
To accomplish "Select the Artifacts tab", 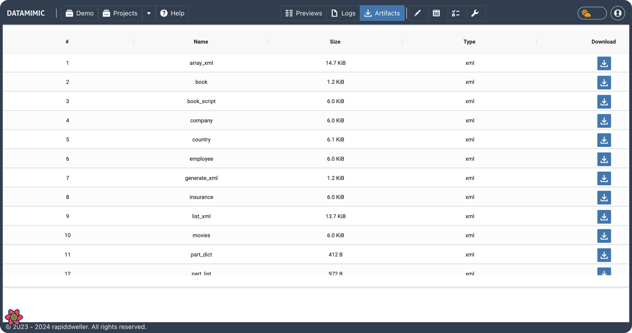I will [x=382, y=13].
